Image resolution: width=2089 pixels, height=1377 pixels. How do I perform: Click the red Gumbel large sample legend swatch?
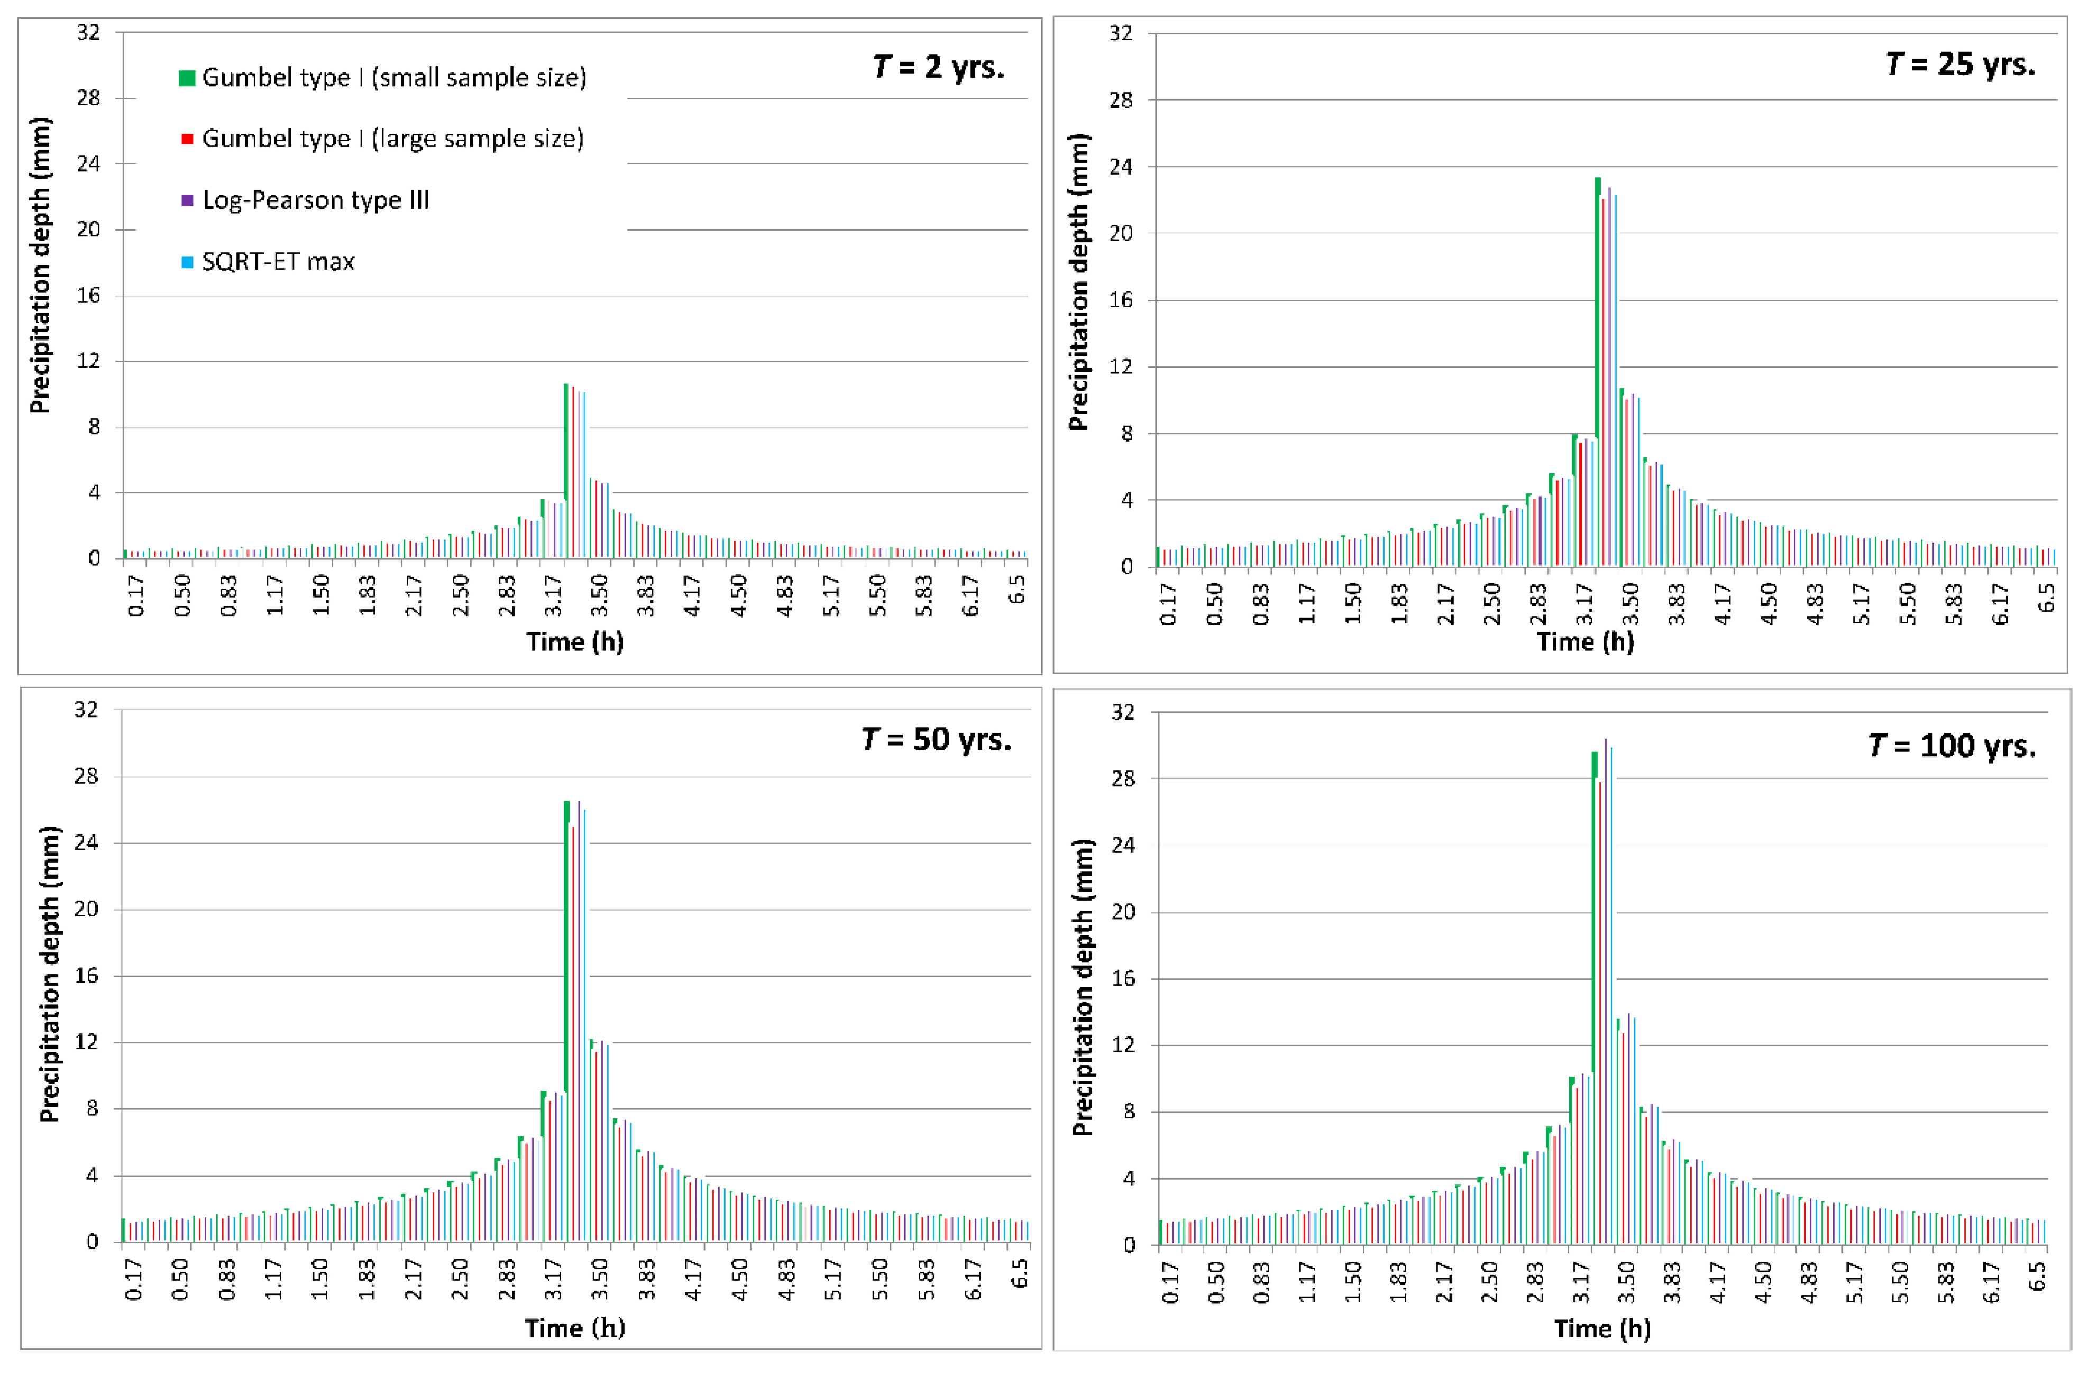coord(187,139)
